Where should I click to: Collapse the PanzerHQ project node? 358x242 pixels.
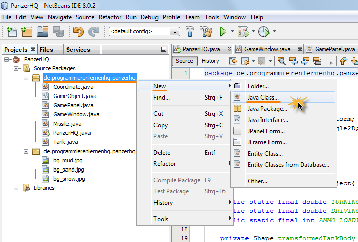[x=6, y=59]
